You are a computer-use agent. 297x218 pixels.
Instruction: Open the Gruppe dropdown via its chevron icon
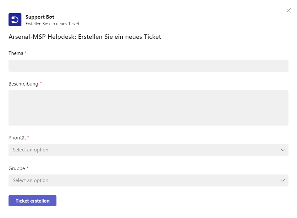282,180
